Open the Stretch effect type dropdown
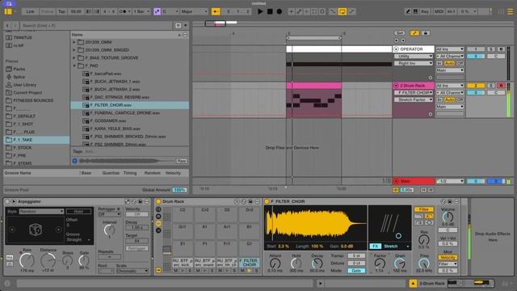 397,246
